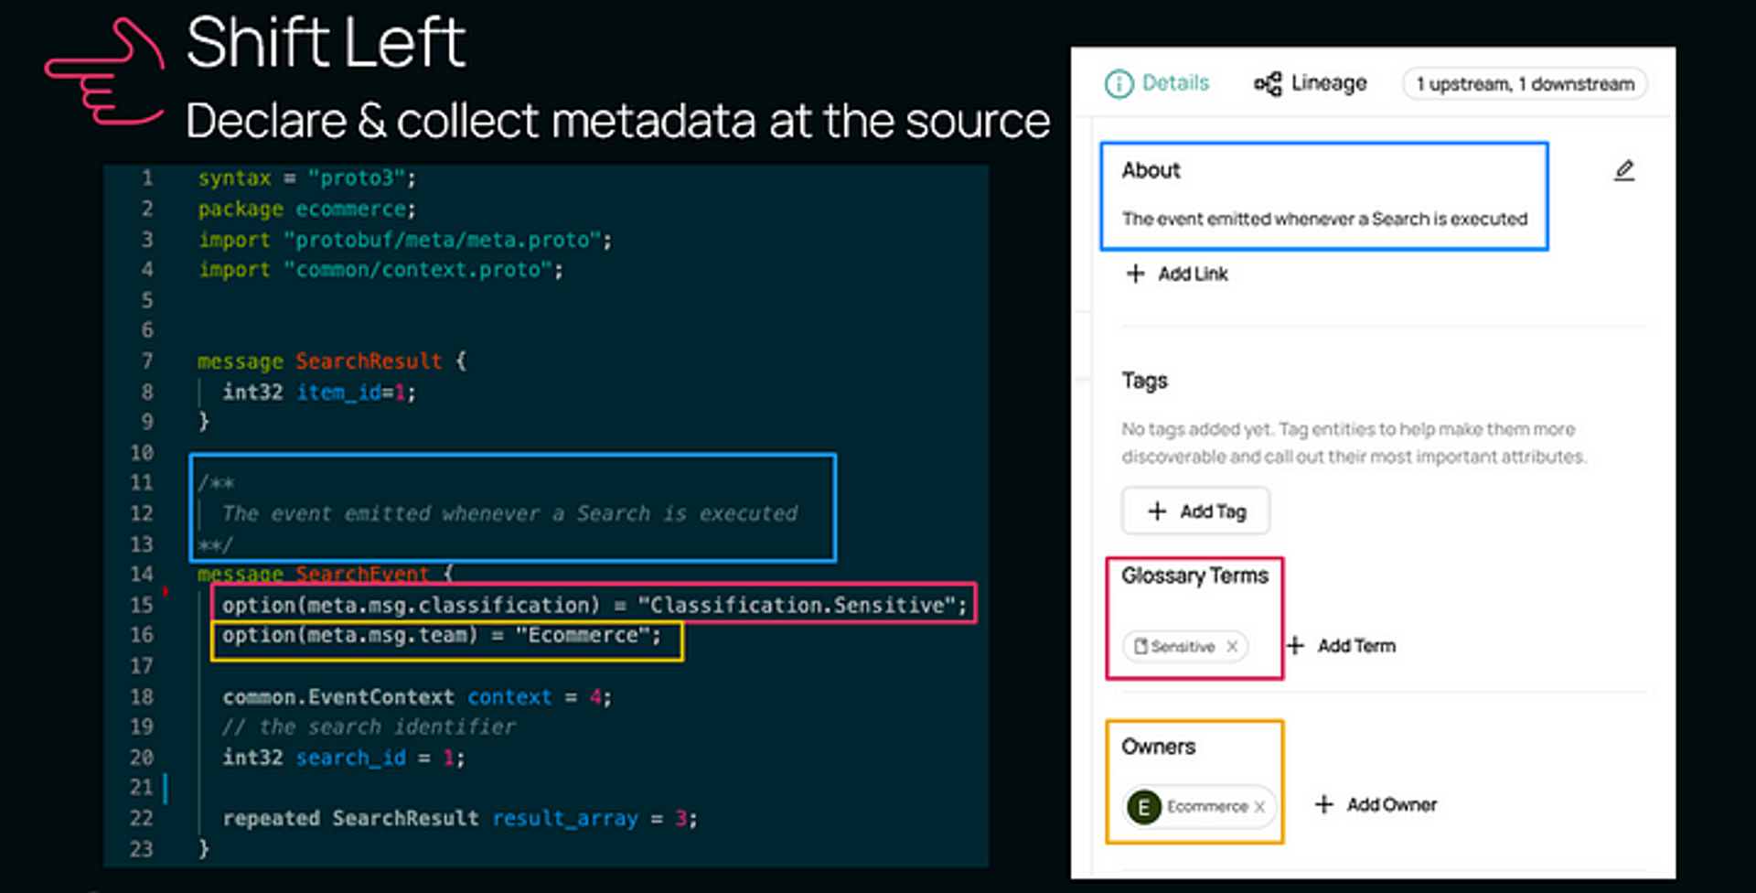Click import "protobuf/meta/meta.proto" line

click(x=405, y=240)
